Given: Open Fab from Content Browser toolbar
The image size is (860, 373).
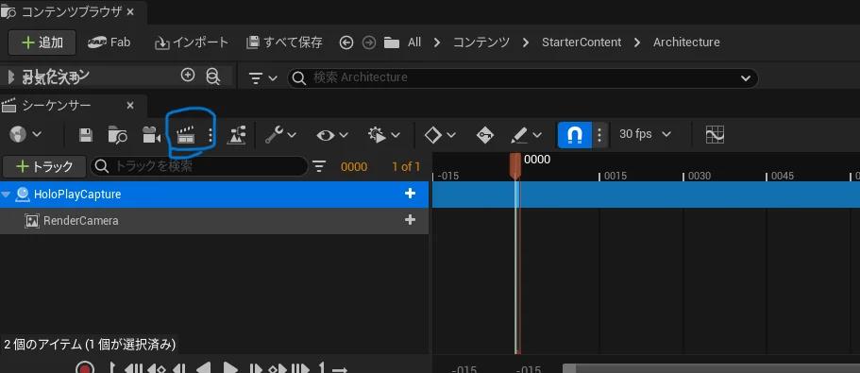Looking at the screenshot, I should click(x=109, y=42).
